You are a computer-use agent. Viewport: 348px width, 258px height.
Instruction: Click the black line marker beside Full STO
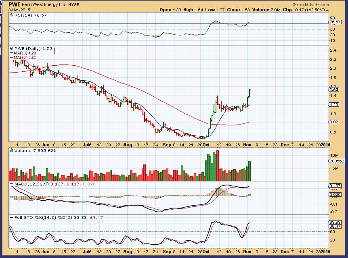12,218
